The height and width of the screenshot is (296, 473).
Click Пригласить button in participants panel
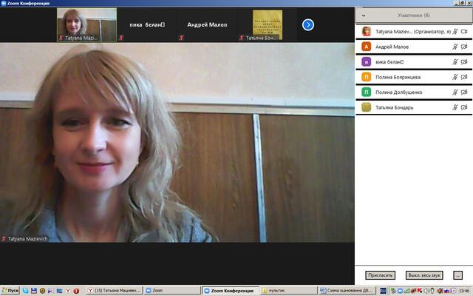tap(380, 275)
